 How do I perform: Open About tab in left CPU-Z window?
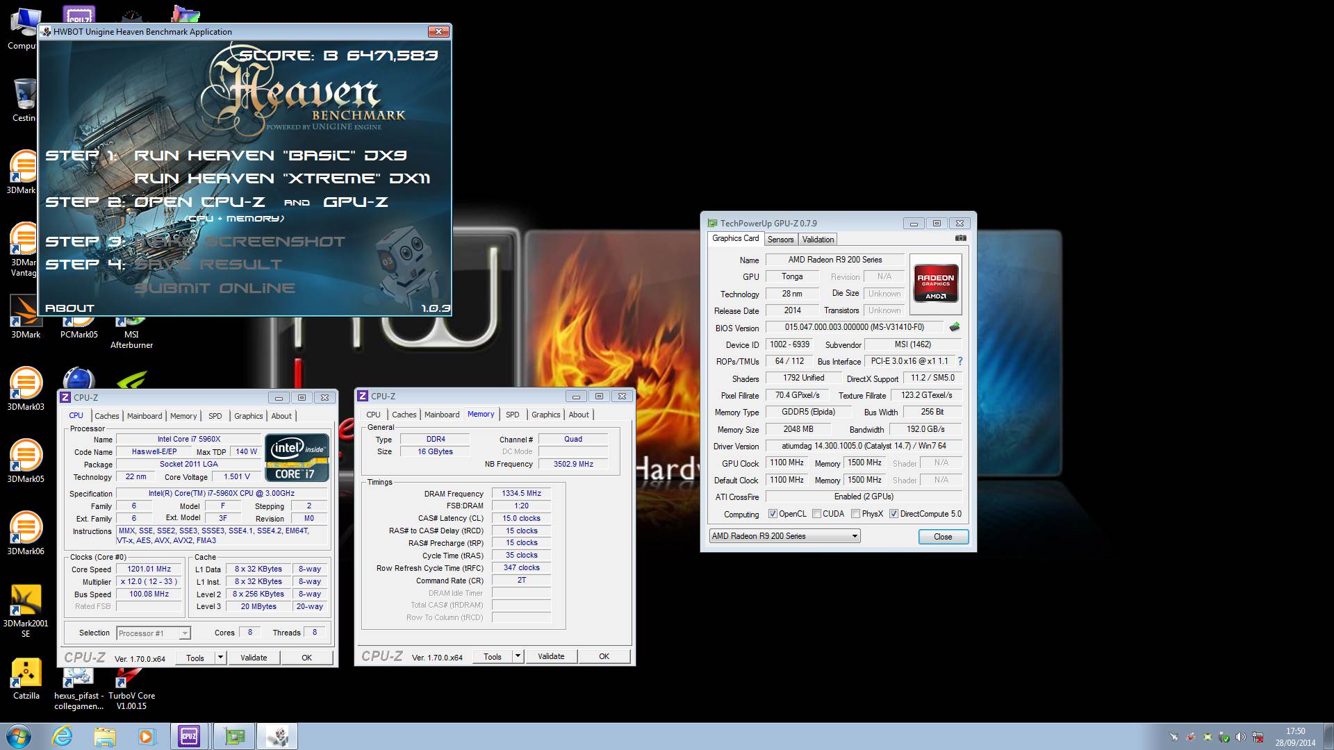(281, 416)
